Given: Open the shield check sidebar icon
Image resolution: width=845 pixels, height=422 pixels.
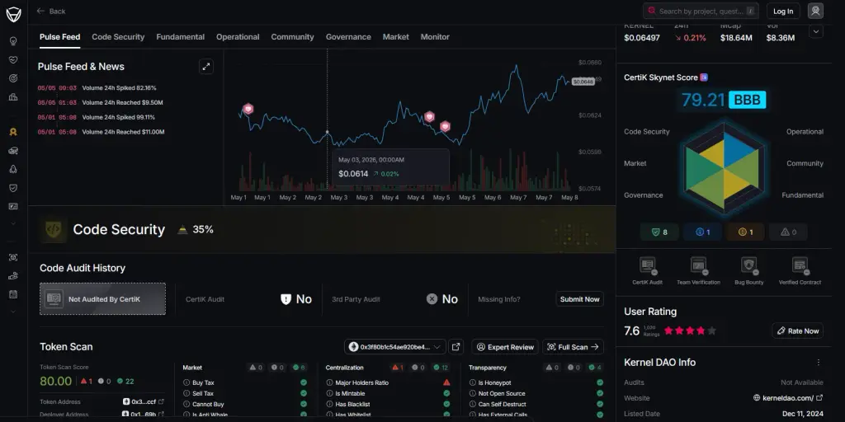Looking at the screenshot, I should pos(13,188).
